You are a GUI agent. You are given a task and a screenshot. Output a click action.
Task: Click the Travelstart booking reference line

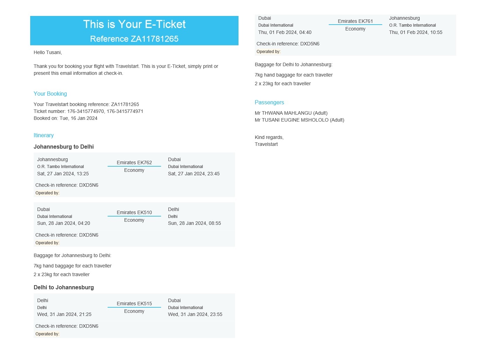point(86,104)
